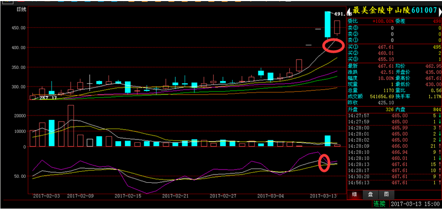Select the 卖① ask price row
The width and height of the screenshot is (442, 209).
tap(394, 40)
